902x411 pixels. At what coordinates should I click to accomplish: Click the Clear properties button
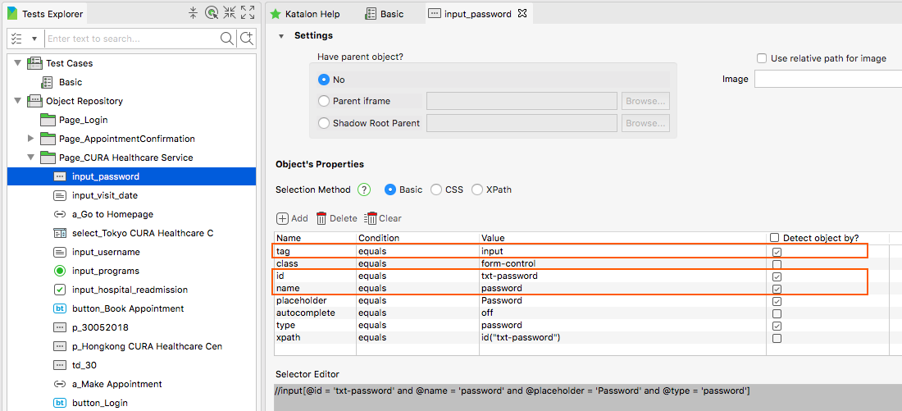[383, 218]
